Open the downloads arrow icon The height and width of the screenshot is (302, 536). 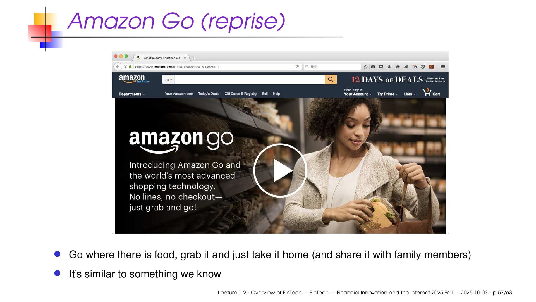click(389, 67)
